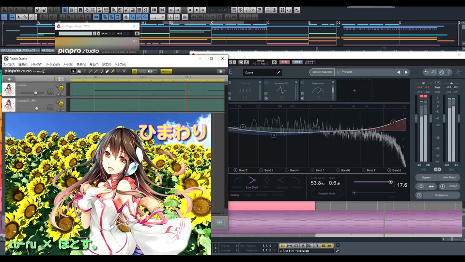The image size is (465, 262).
Task: Open Ozone undo history clock icon
Action: (434, 72)
